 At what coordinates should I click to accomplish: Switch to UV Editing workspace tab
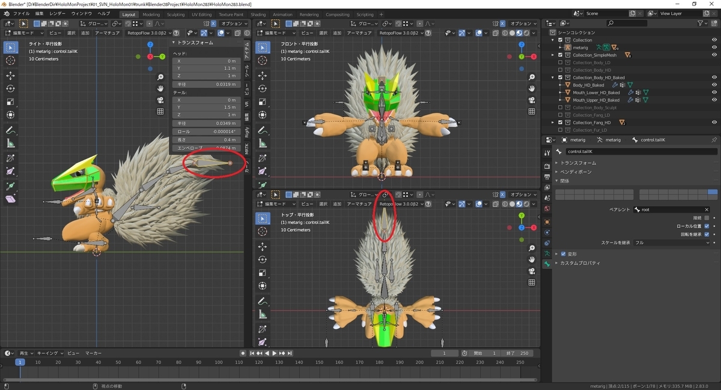[201, 14]
